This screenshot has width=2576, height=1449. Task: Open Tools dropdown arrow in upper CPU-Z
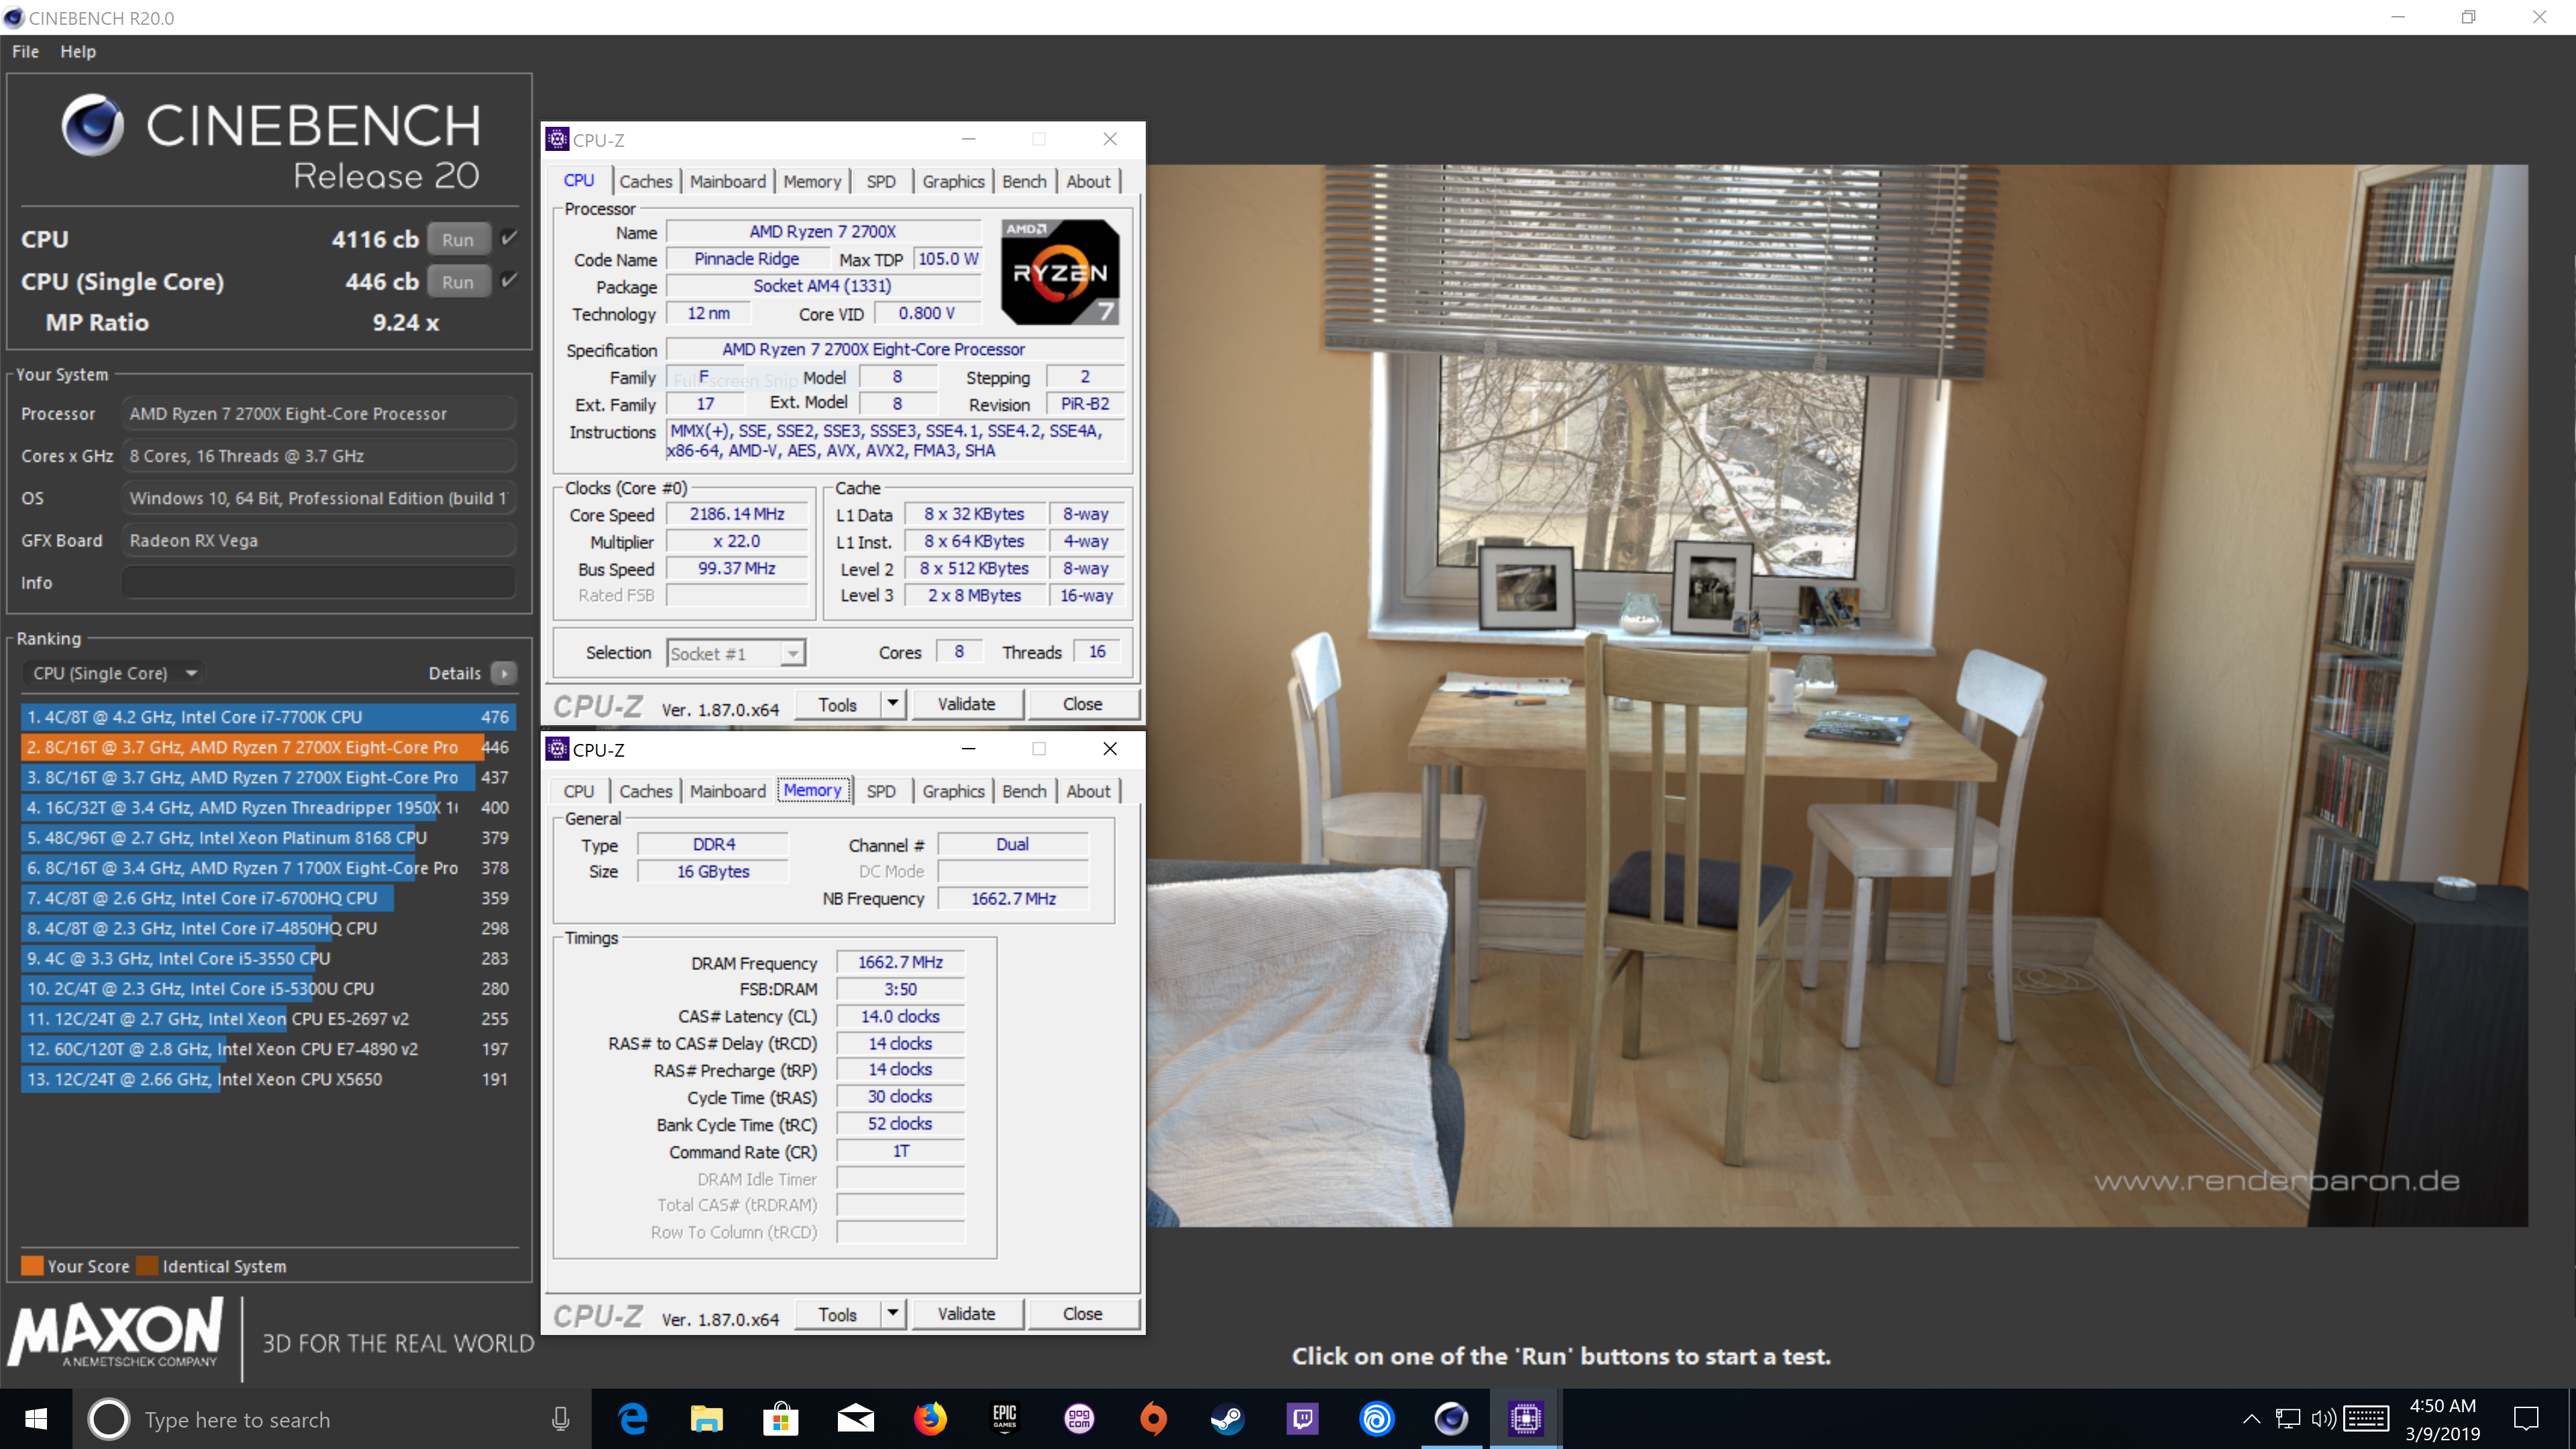(x=892, y=703)
